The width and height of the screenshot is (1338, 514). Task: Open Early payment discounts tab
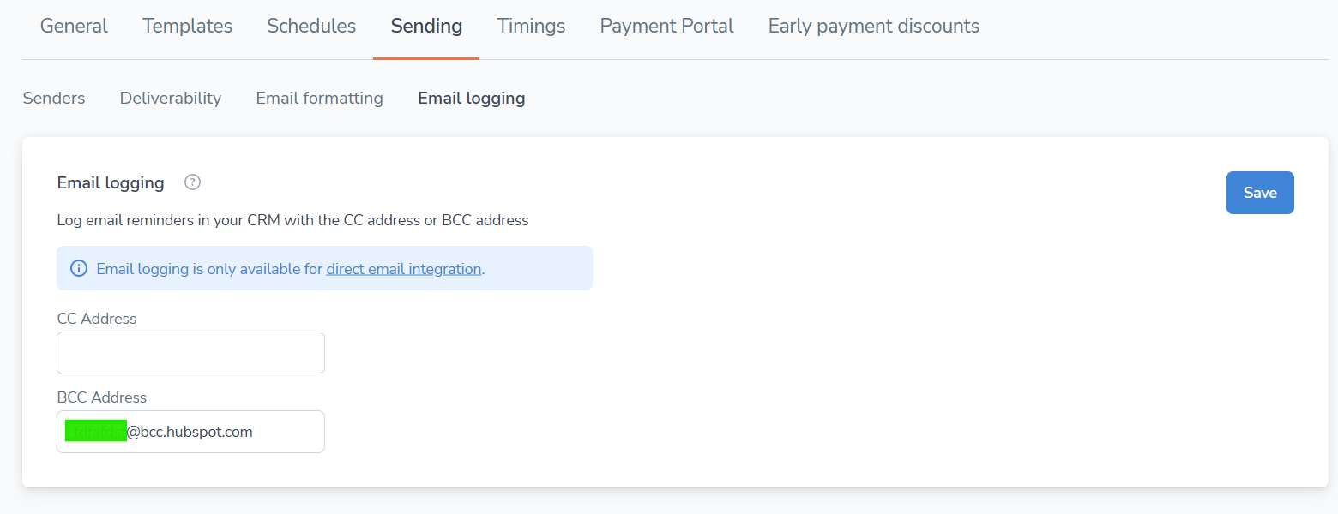874,27
